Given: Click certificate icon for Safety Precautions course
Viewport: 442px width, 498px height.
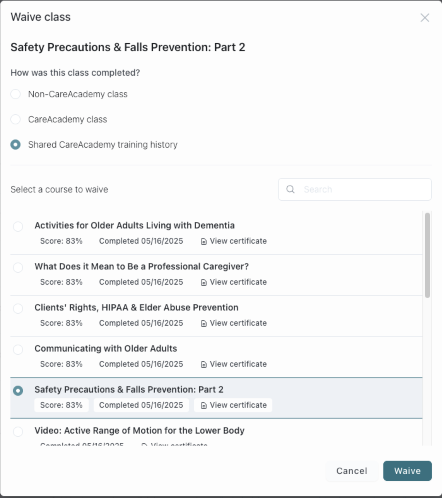Looking at the screenshot, I should coord(204,406).
